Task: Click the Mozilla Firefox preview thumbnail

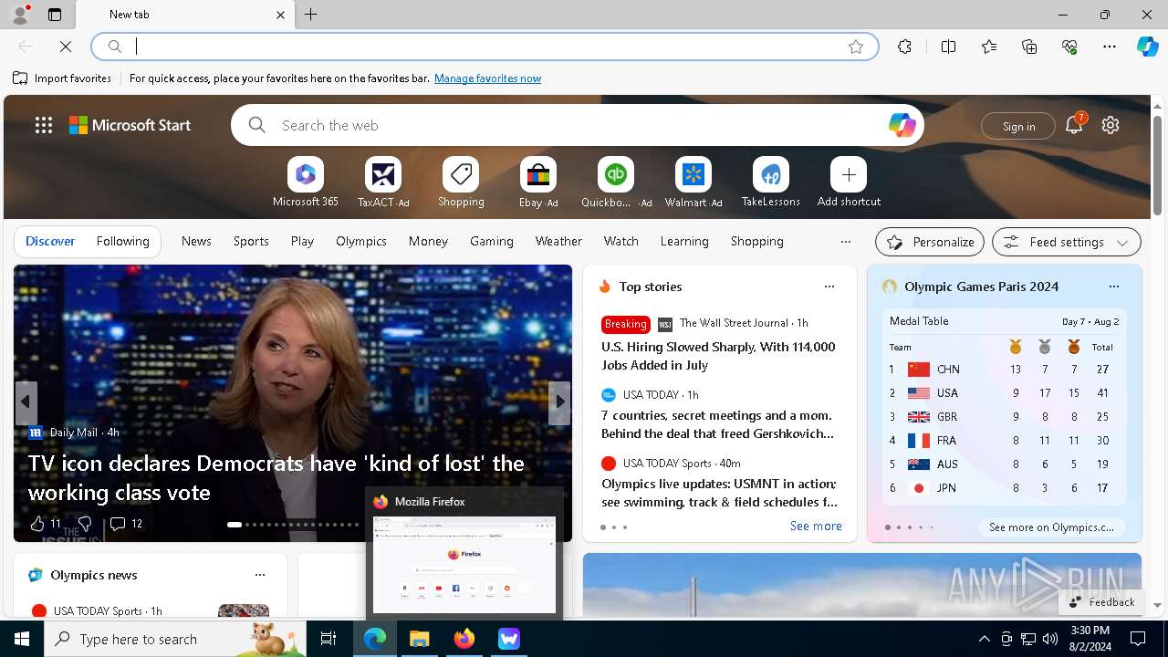Action: [464, 565]
